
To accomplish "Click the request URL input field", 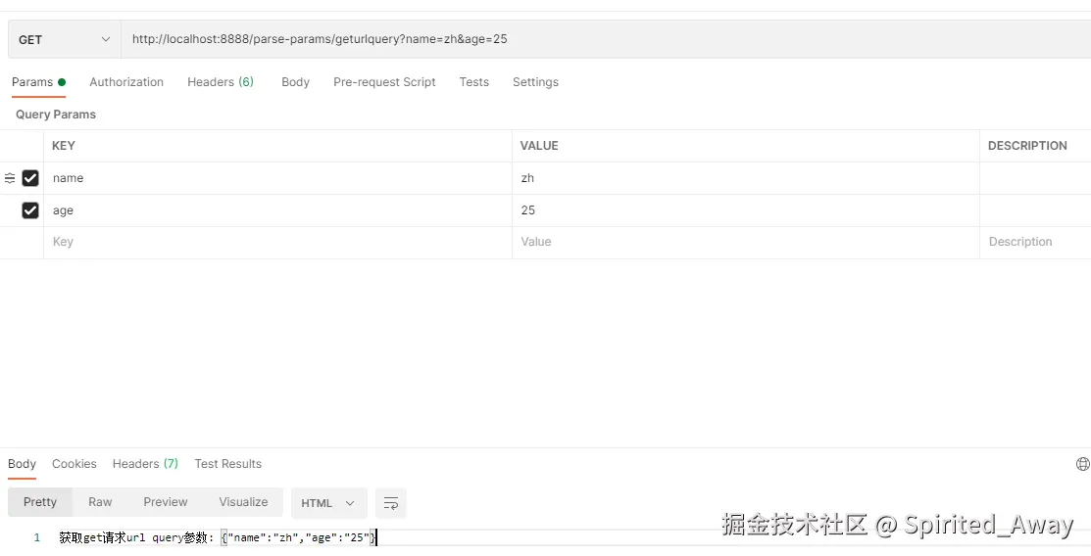I will [x=606, y=39].
